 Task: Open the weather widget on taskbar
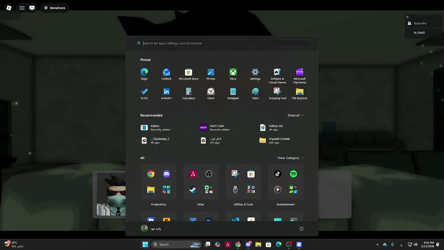click(14, 244)
